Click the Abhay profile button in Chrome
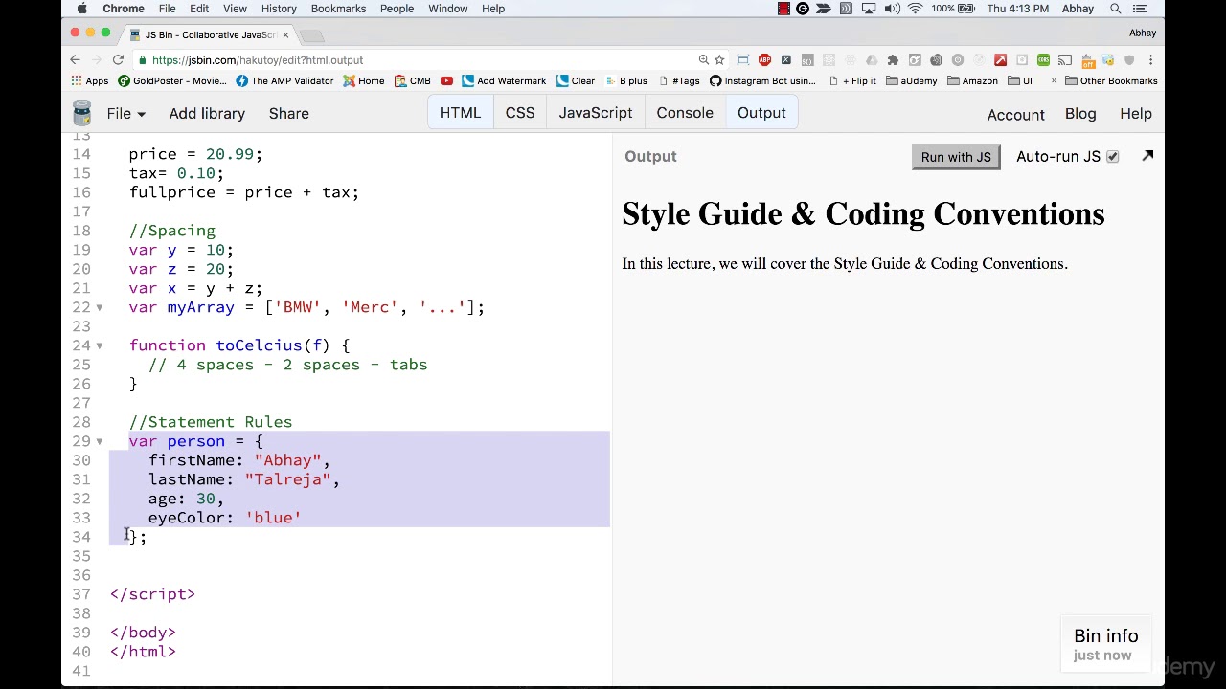1226x689 pixels. tap(1143, 33)
